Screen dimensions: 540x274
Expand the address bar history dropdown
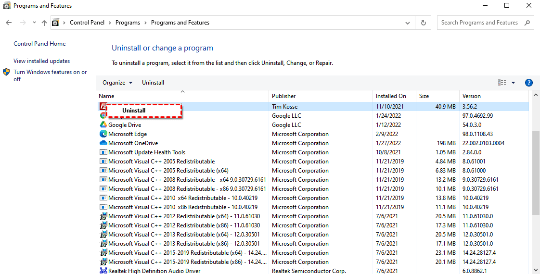408,23
